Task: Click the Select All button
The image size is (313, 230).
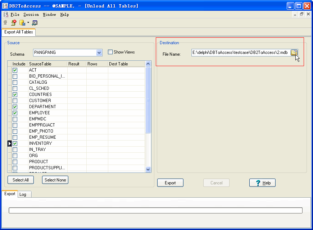Action: click(x=21, y=180)
